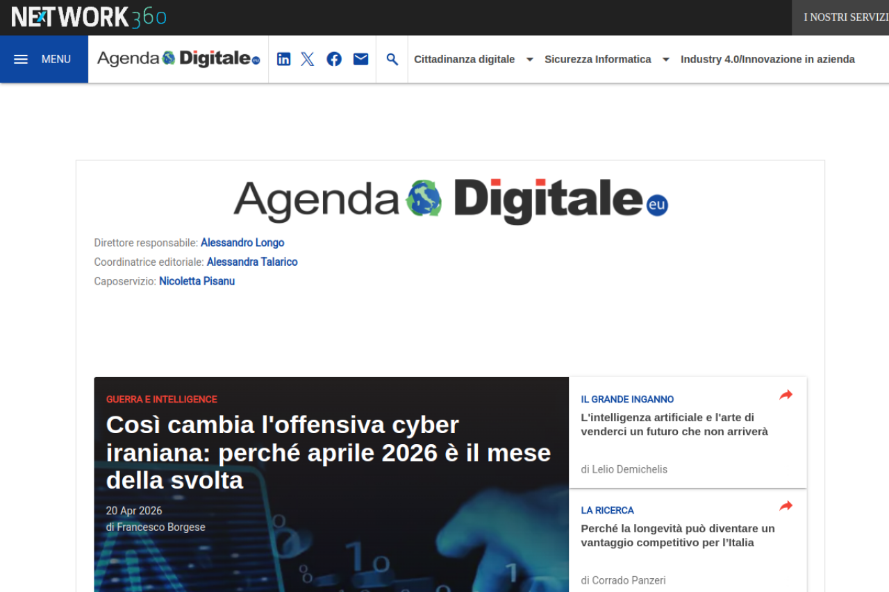Open the search magnifier icon
The height and width of the screenshot is (592, 889).
(392, 59)
